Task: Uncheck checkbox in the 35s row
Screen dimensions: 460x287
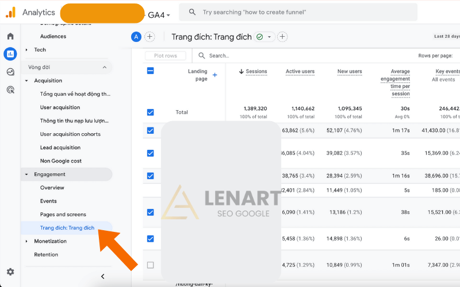Action: click(x=150, y=153)
